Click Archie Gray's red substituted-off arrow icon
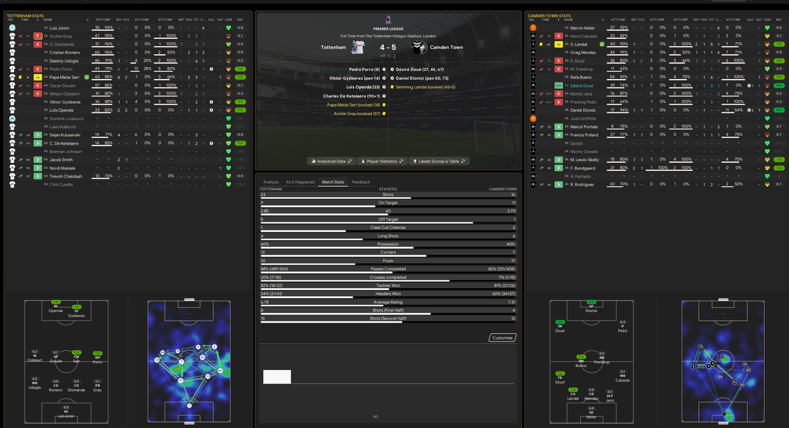The height and width of the screenshot is (428, 789). point(38,36)
